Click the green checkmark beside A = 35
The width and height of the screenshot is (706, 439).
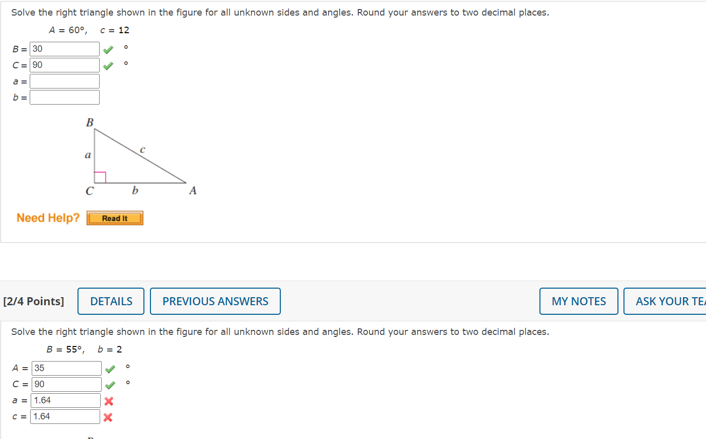[x=110, y=368]
